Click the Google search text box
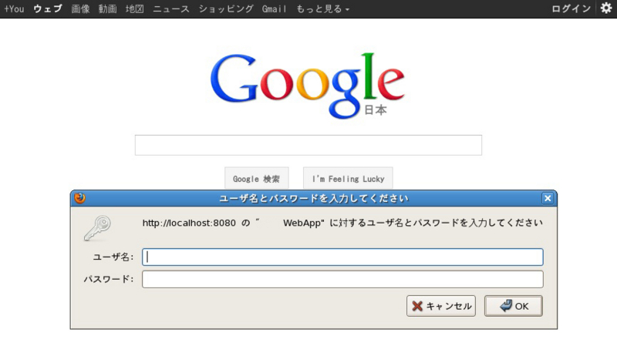Screen dimensions: 617x353 pyautogui.click(x=308, y=145)
